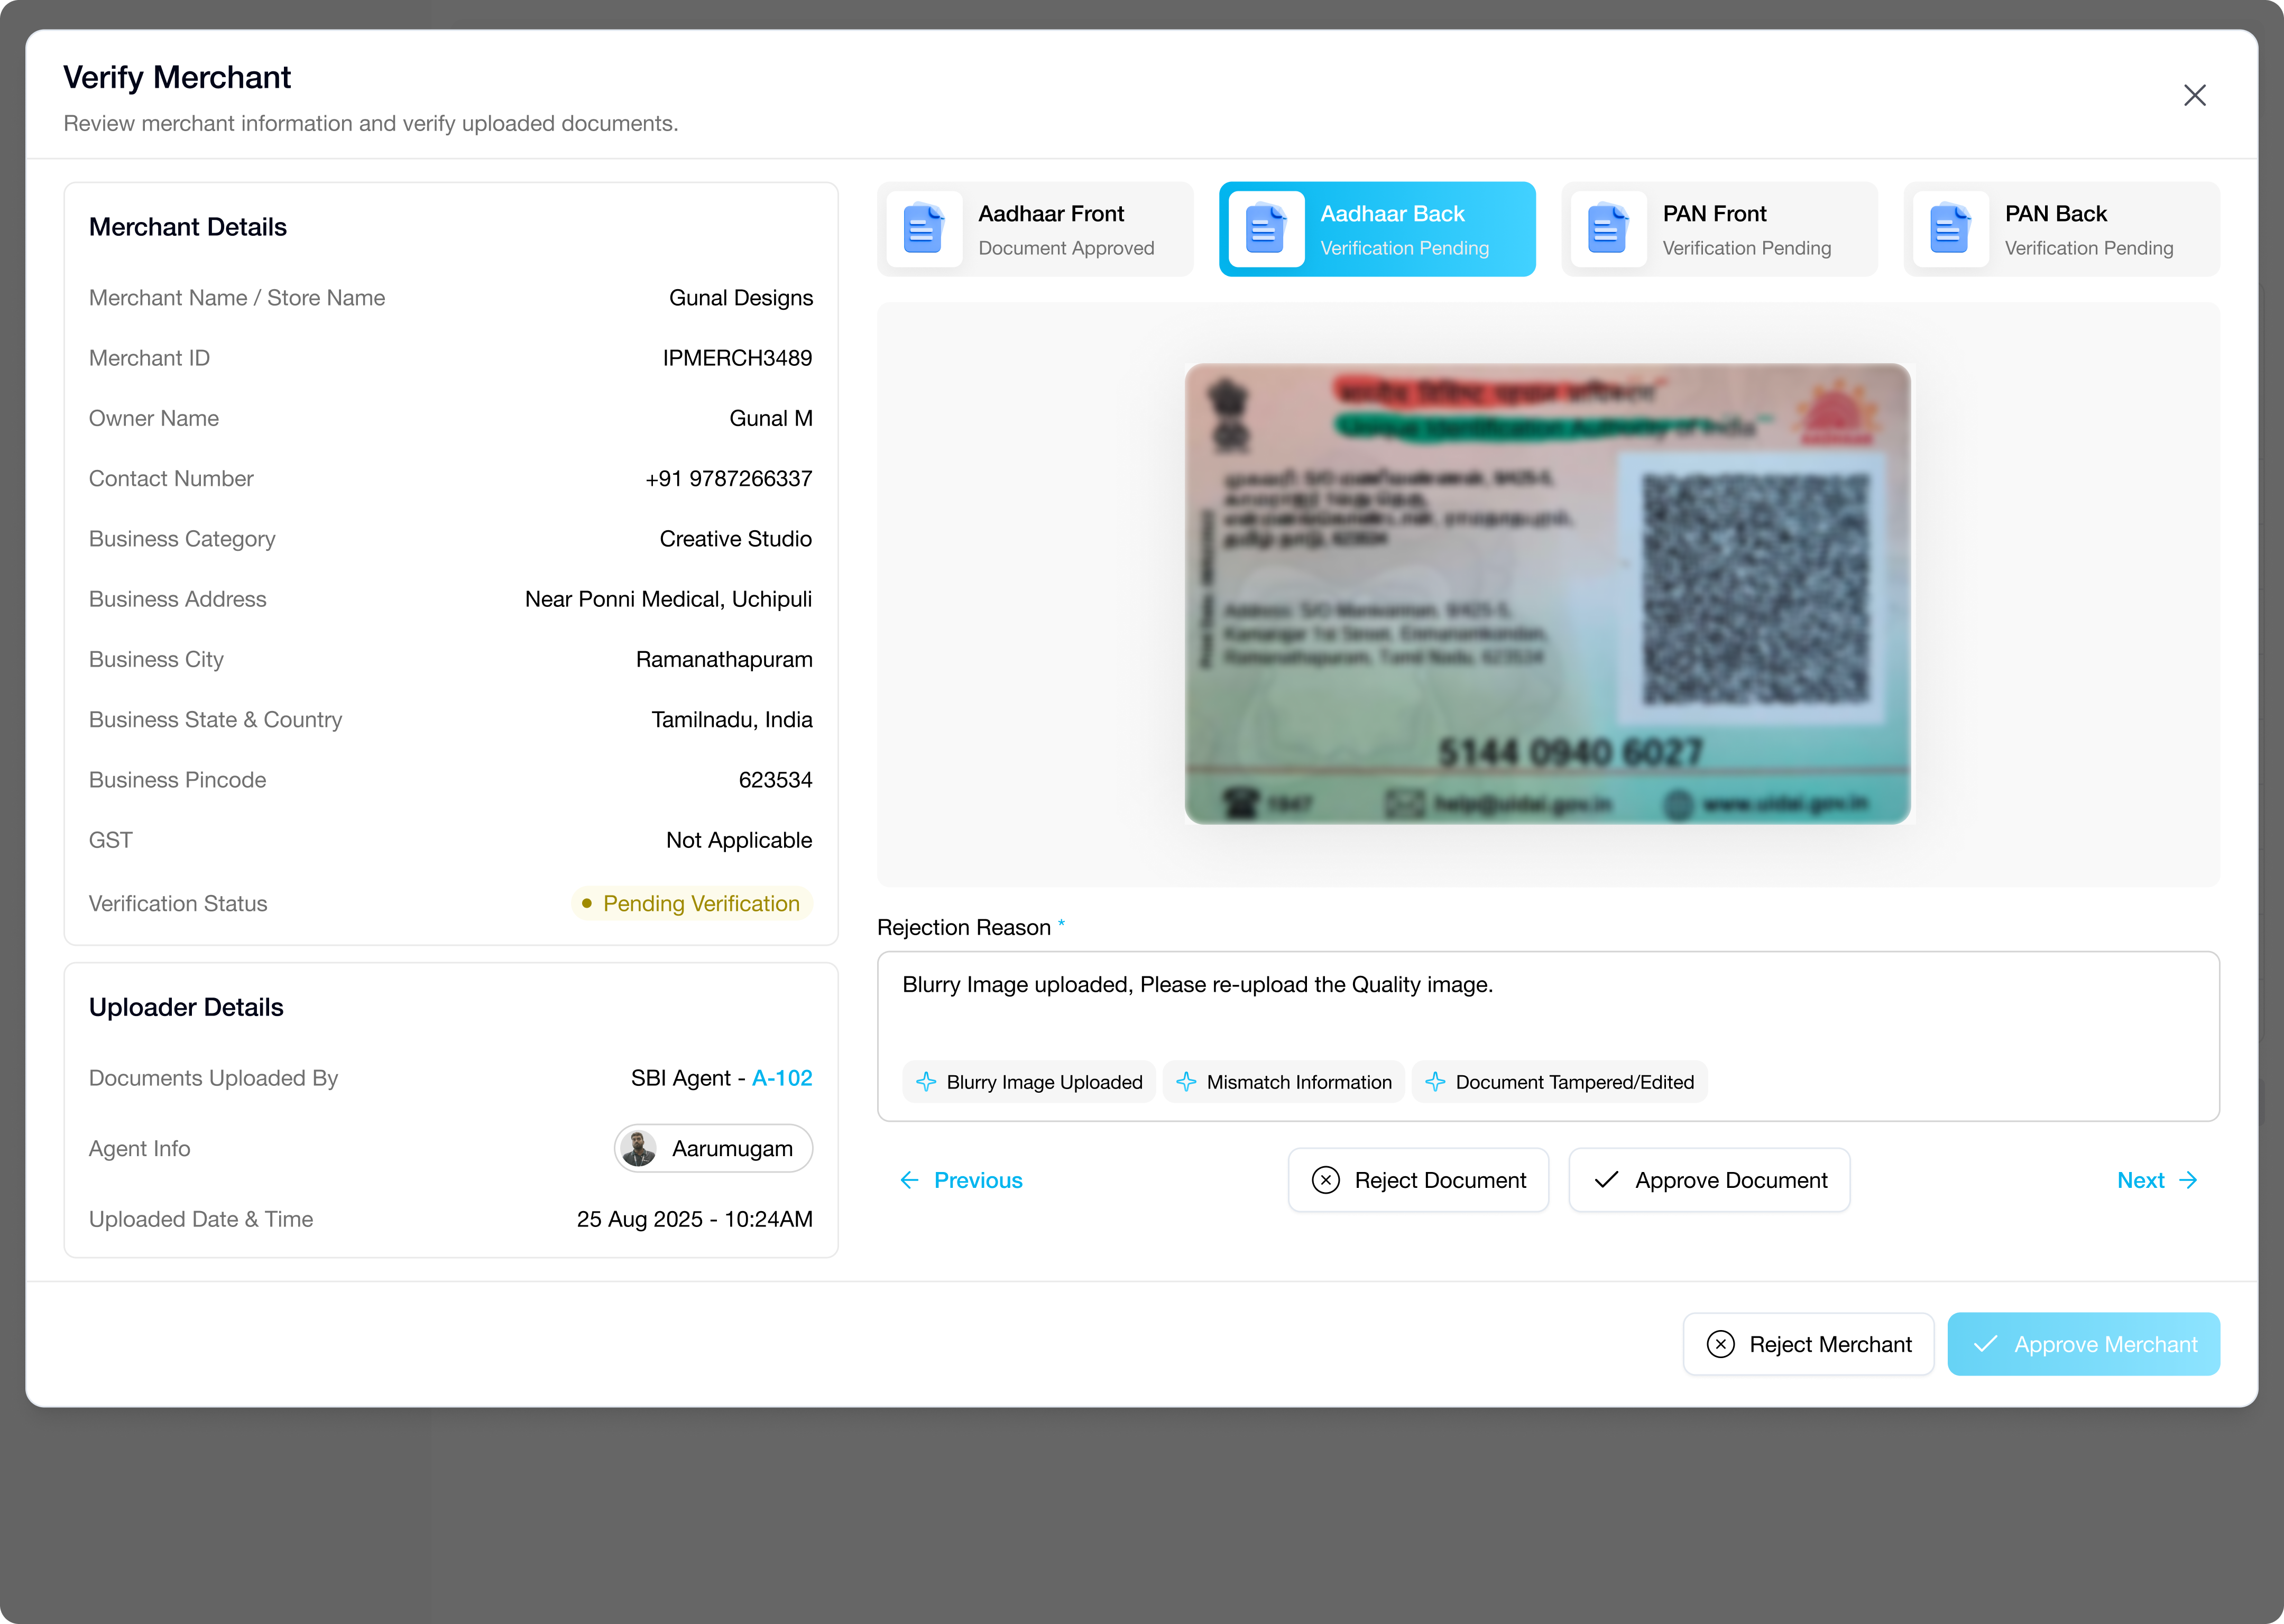Close the Verify Merchant dialog
Screen dimensions: 2284x1624
tap(2194, 95)
